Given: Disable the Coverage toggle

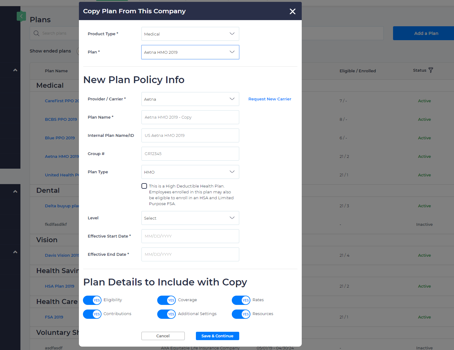Looking at the screenshot, I should coord(166,300).
